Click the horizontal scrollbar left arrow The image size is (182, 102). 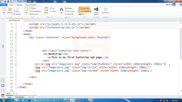pyautogui.click(x=16, y=94)
